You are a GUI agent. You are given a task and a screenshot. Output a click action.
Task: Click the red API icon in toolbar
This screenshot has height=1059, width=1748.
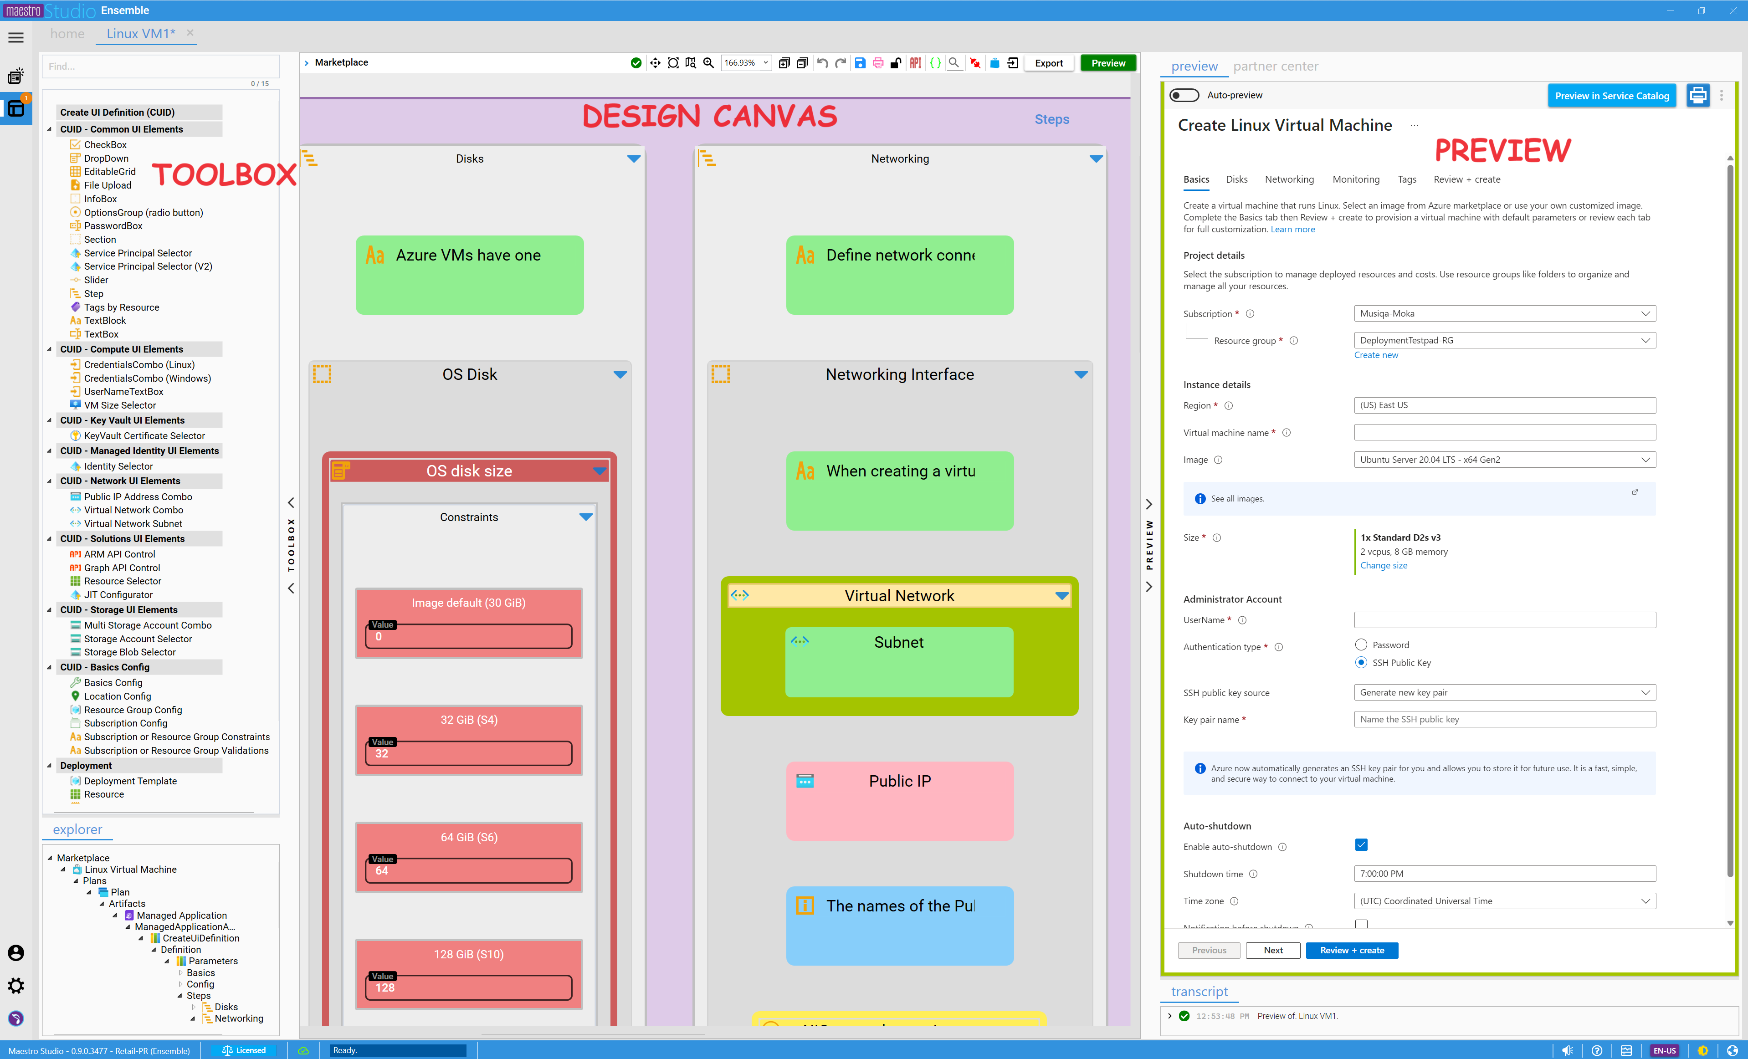(x=916, y=63)
